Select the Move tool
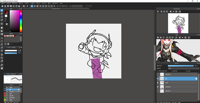The image size is (200, 103). tap(2, 24)
